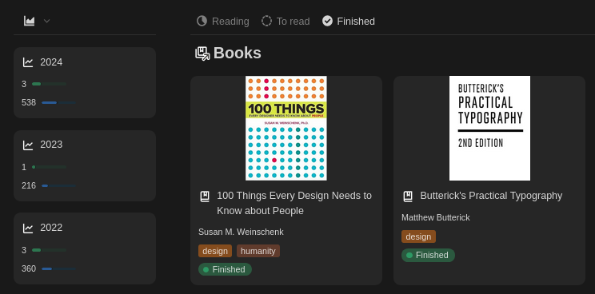Click the half-filled circle Reading icon
This screenshot has width=595, height=294.
pyautogui.click(x=202, y=21)
